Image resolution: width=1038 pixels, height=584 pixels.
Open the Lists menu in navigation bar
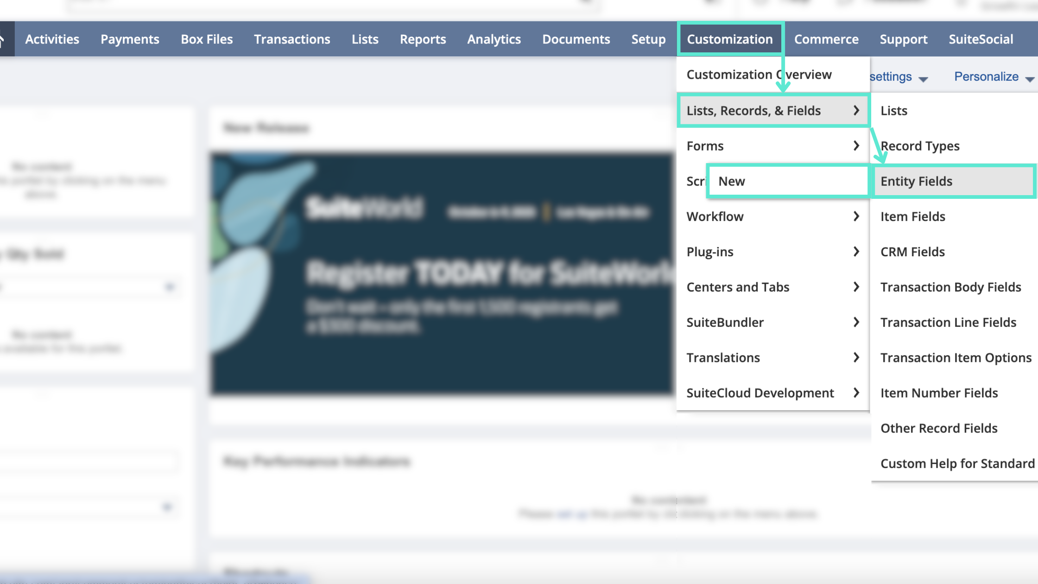[x=365, y=39]
